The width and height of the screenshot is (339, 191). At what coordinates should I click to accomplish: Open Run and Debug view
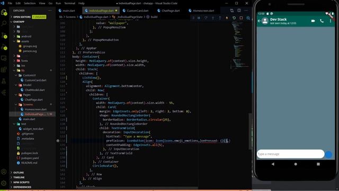tap(4, 47)
